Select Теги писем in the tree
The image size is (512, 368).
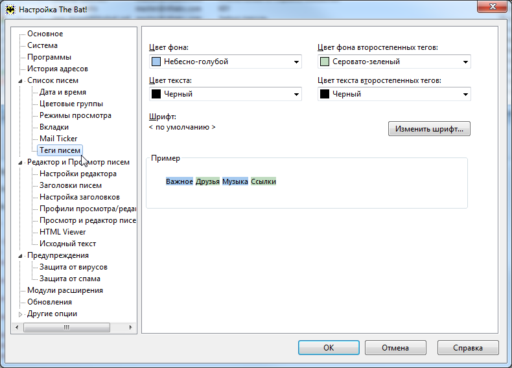pos(60,150)
